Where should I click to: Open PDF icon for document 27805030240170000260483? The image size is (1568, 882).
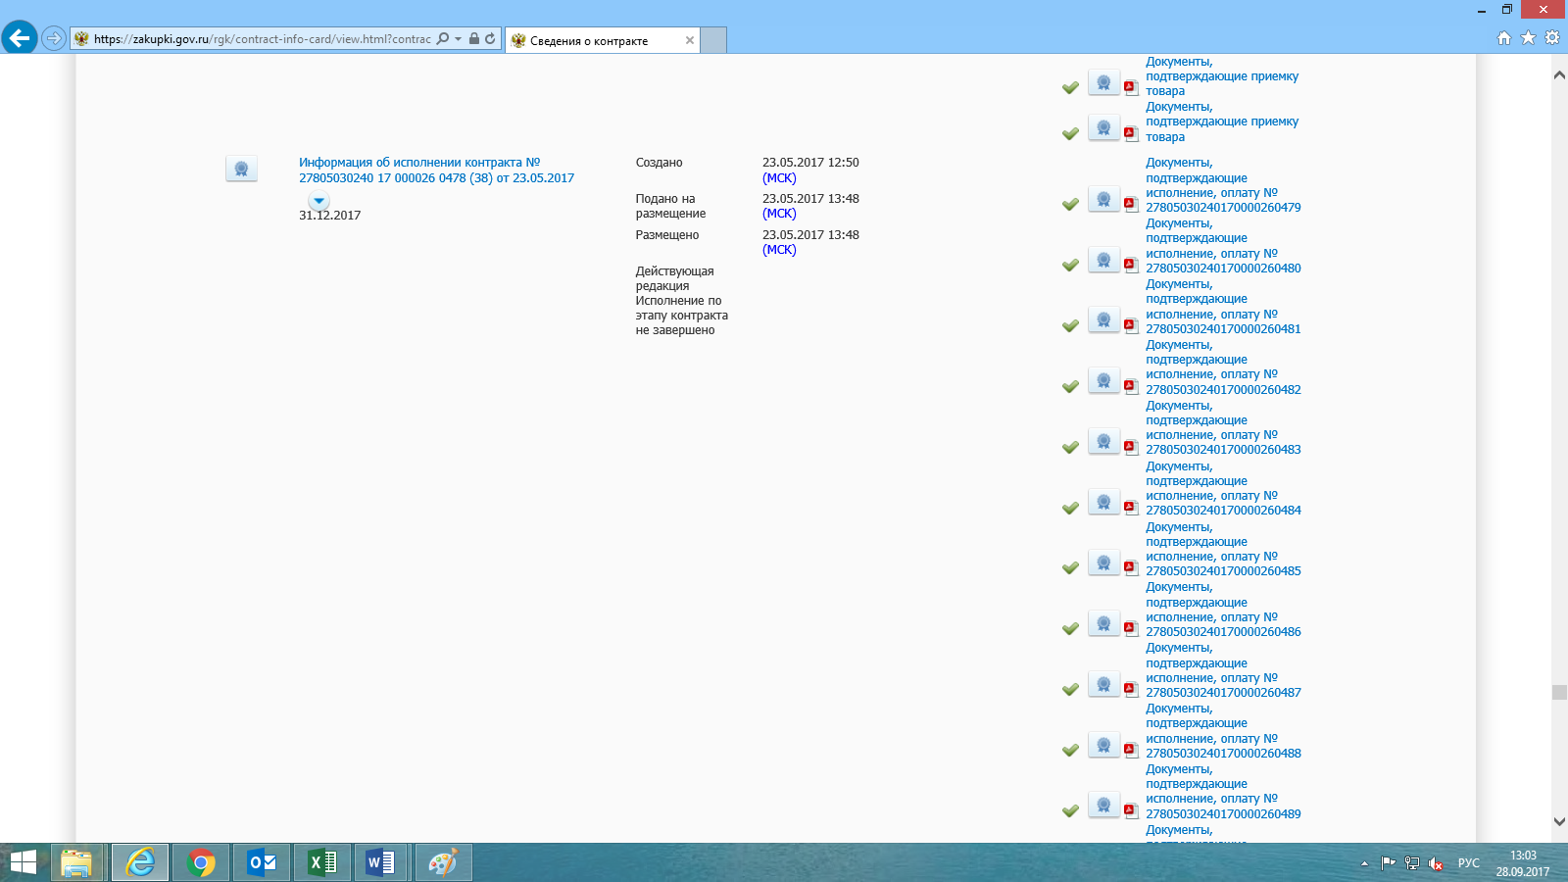pos(1131,446)
